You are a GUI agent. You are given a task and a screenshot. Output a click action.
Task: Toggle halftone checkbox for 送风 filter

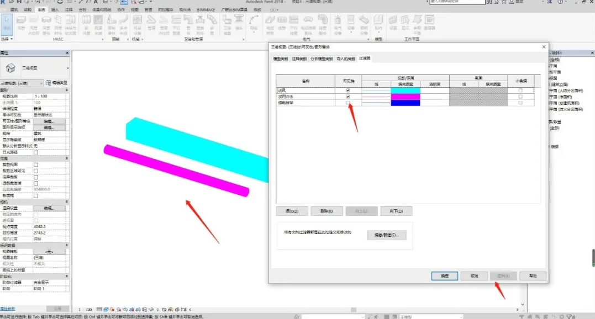[520, 91]
